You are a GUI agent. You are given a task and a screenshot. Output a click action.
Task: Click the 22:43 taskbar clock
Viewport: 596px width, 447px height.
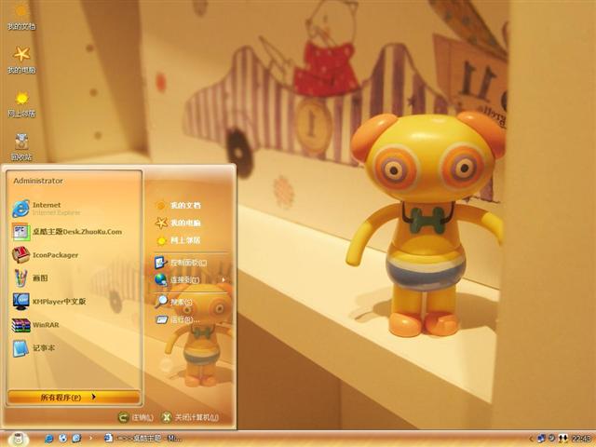click(581, 439)
